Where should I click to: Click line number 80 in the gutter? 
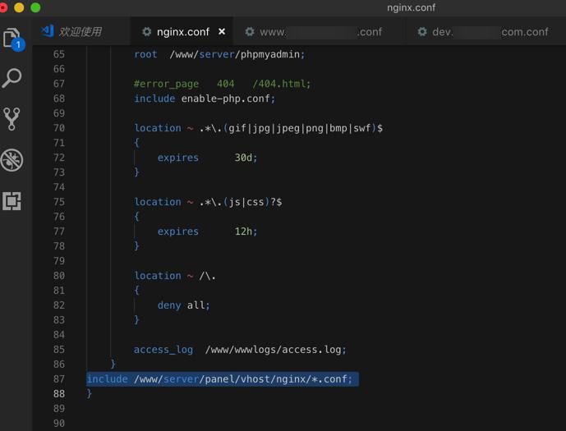pyautogui.click(x=59, y=276)
